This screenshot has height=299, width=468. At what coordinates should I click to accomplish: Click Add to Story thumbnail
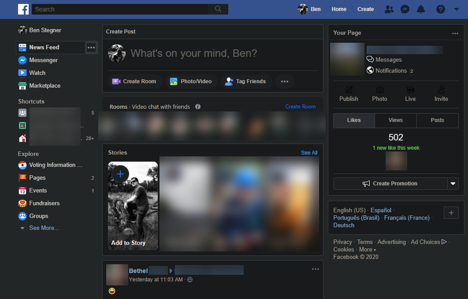[133, 205]
